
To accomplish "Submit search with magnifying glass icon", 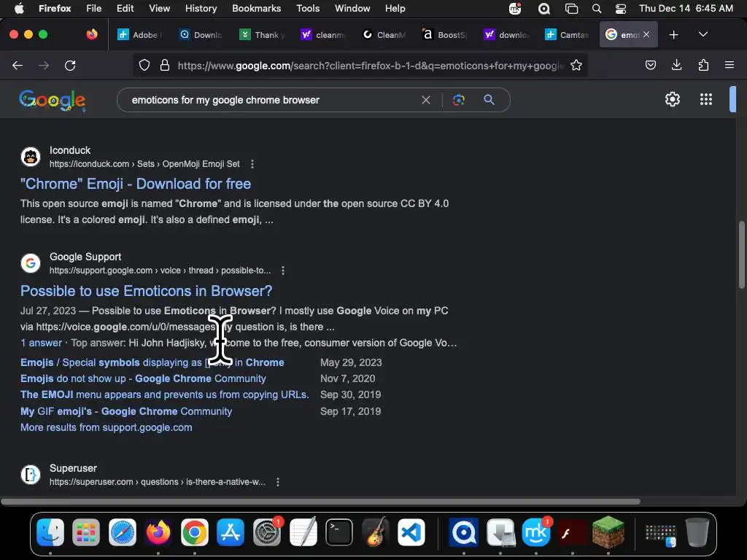I will 489,100.
